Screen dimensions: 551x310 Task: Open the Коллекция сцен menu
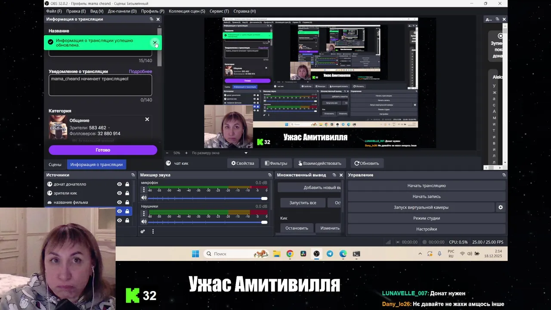click(187, 11)
